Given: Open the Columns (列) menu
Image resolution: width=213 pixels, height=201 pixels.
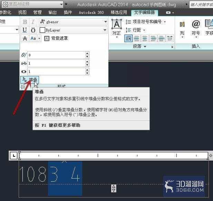Looking at the screenshot, I should [182, 29].
